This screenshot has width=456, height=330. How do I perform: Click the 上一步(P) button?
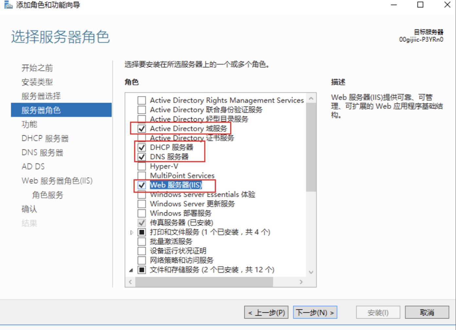pyautogui.click(x=266, y=312)
